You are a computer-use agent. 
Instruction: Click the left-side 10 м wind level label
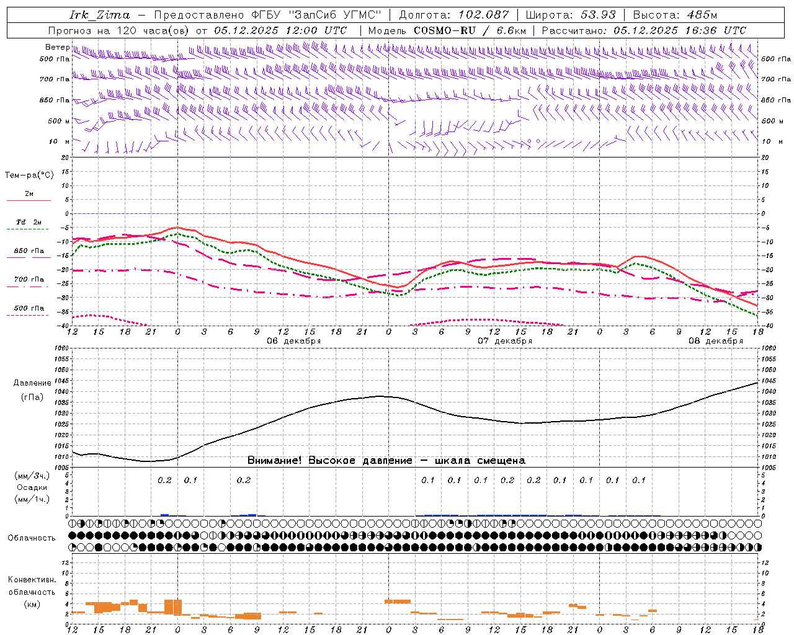(x=59, y=141)
